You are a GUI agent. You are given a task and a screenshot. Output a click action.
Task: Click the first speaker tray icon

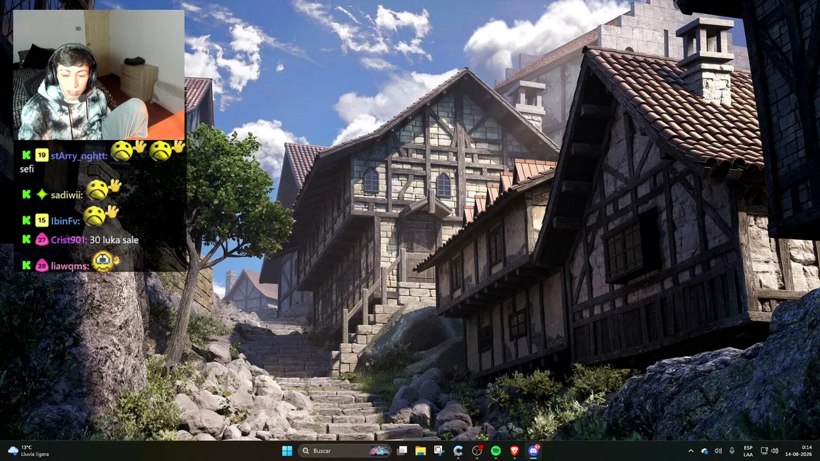[x=718, y=451]
